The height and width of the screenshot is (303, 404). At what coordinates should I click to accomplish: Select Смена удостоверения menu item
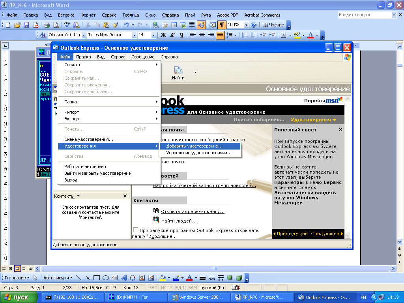[109, 139]
